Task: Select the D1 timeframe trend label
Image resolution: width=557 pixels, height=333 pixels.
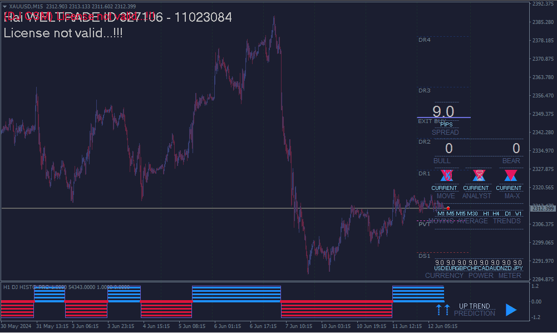Action: click(x=507, y=214)
